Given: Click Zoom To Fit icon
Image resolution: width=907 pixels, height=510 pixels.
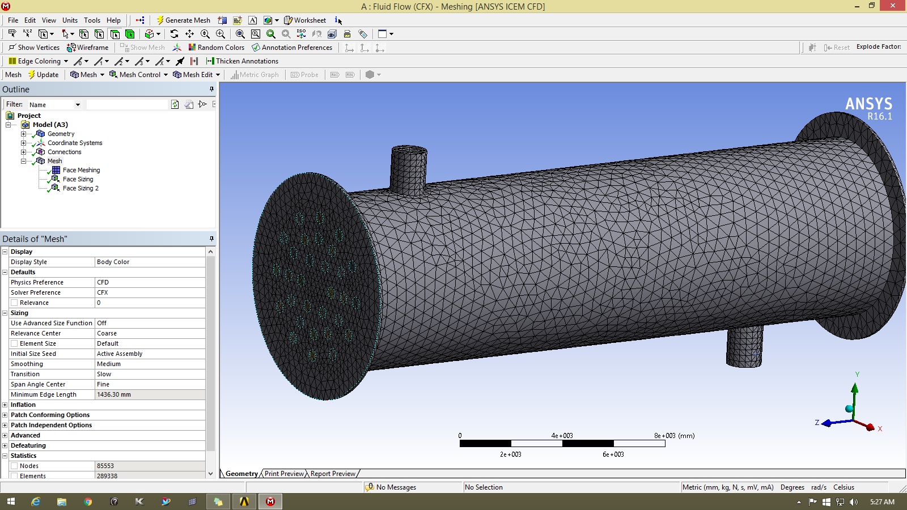Looking at the screenshot, I should tap(240, 34).
